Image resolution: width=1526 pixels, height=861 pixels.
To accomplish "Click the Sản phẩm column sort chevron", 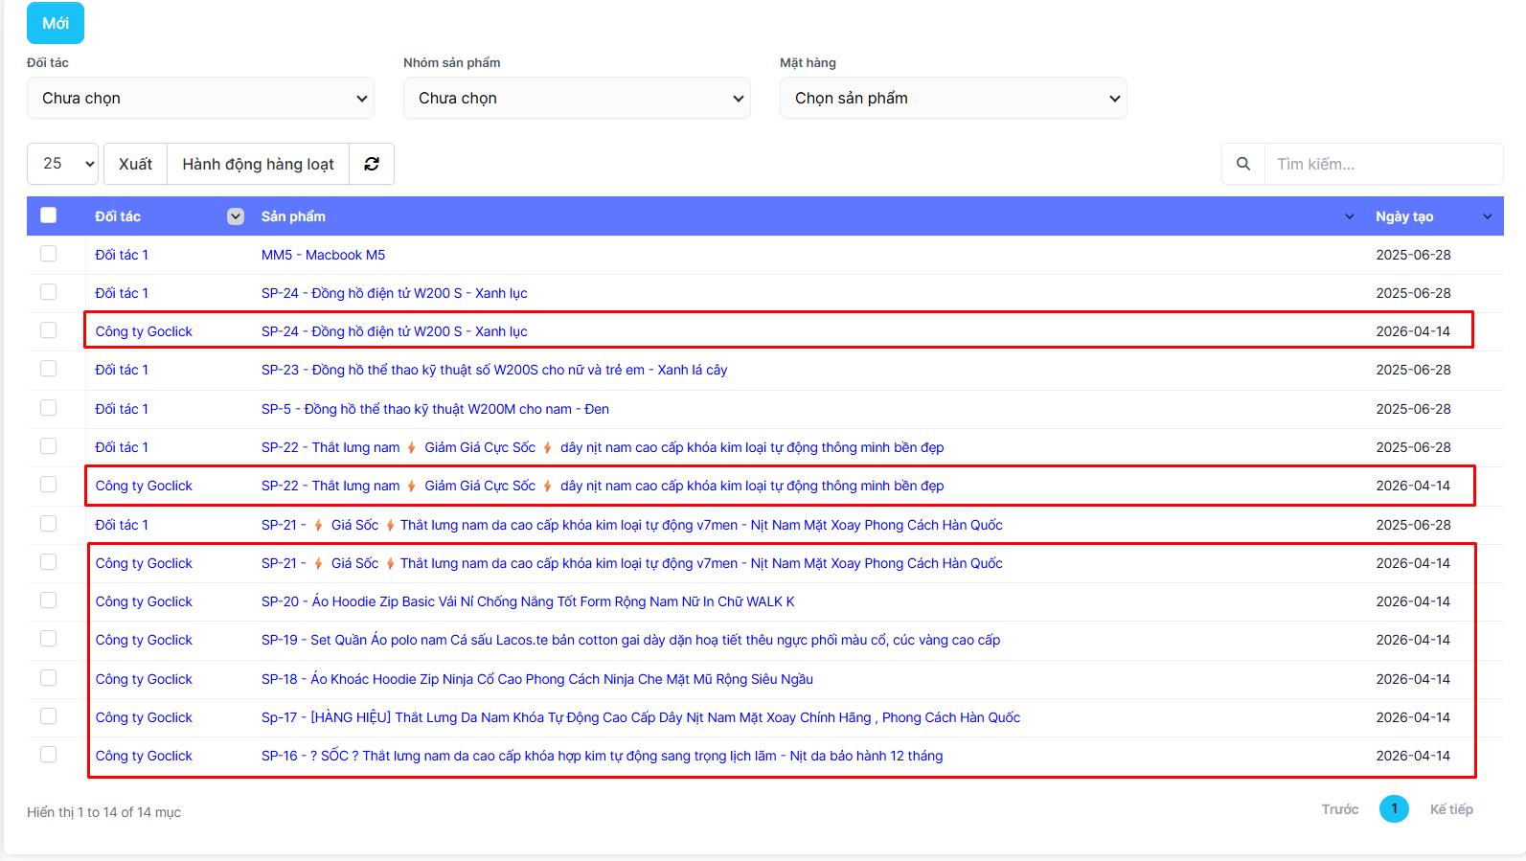I will [x=1350, y=216].
